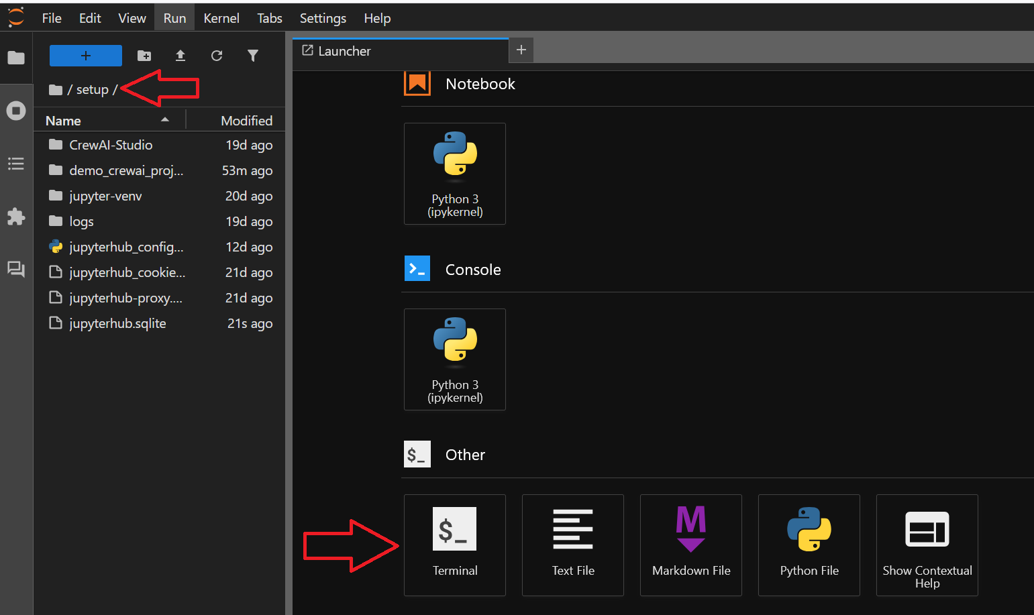The height and width of the screenshot is (615, 1034).
Task: Select the jupyterhub-proxy.... file
Action: [160, 298]
